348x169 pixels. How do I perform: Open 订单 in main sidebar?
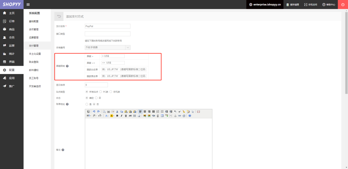coord(12,21)
